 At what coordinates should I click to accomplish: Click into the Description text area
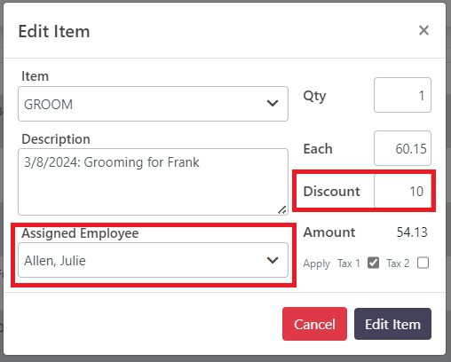click(x=153, y=182)
